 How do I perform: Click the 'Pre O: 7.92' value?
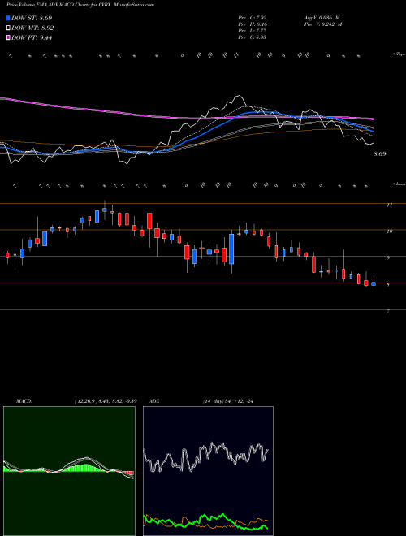(x=253, y=18)
